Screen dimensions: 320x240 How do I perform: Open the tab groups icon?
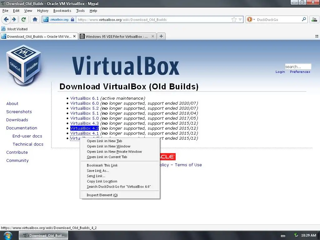tap(317, 36)
